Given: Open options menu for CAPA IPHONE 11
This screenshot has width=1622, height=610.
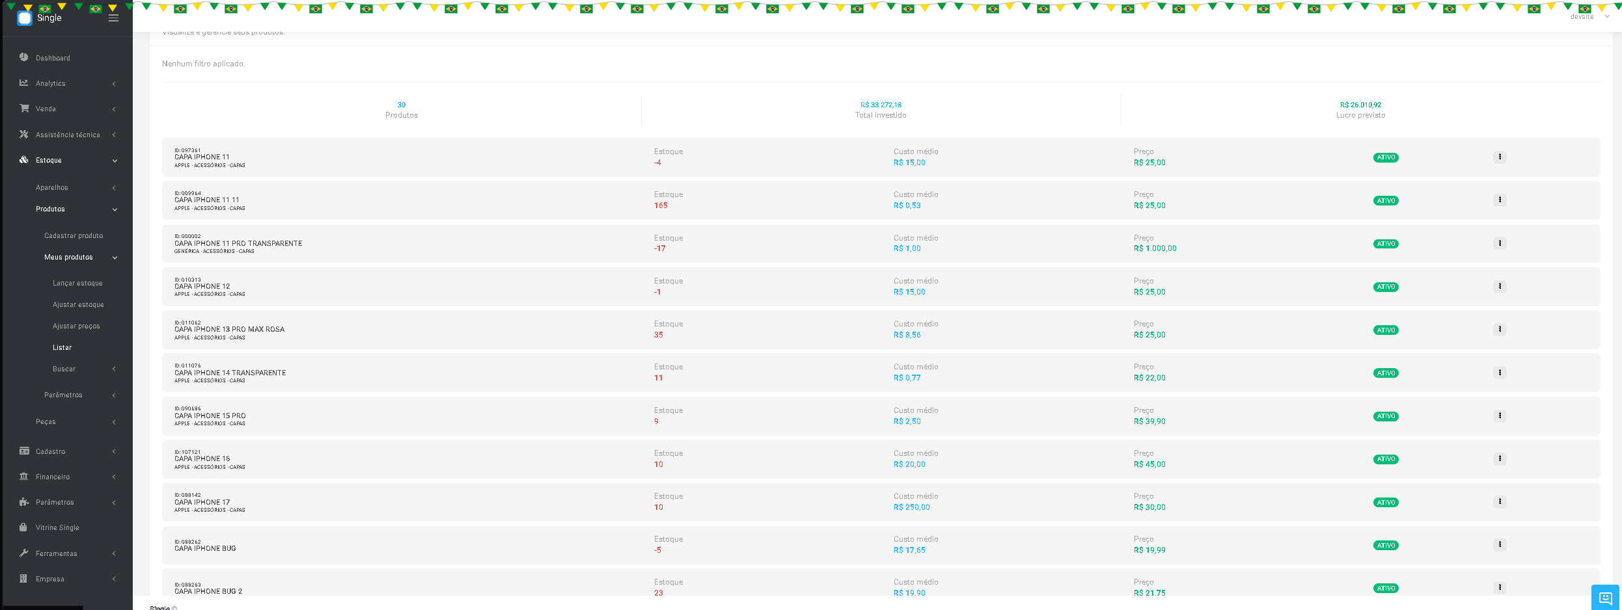Looking at the screenshot, I should click(x=1500, y=157).
